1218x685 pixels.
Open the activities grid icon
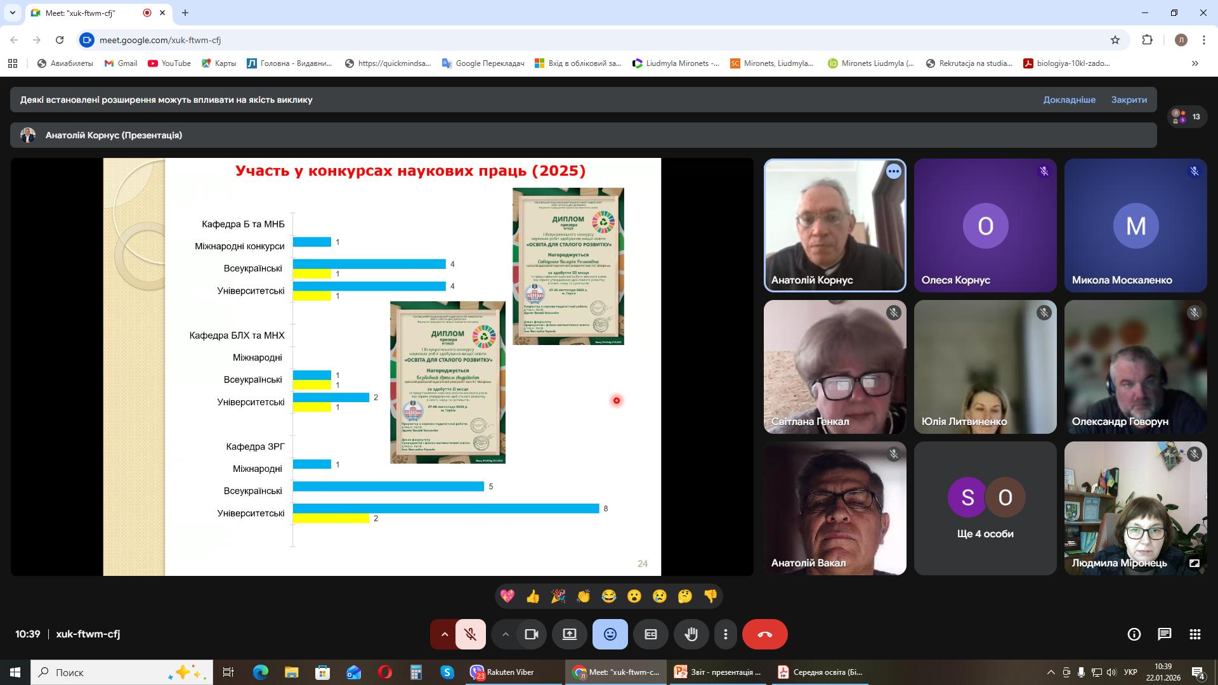point(1195,634)
